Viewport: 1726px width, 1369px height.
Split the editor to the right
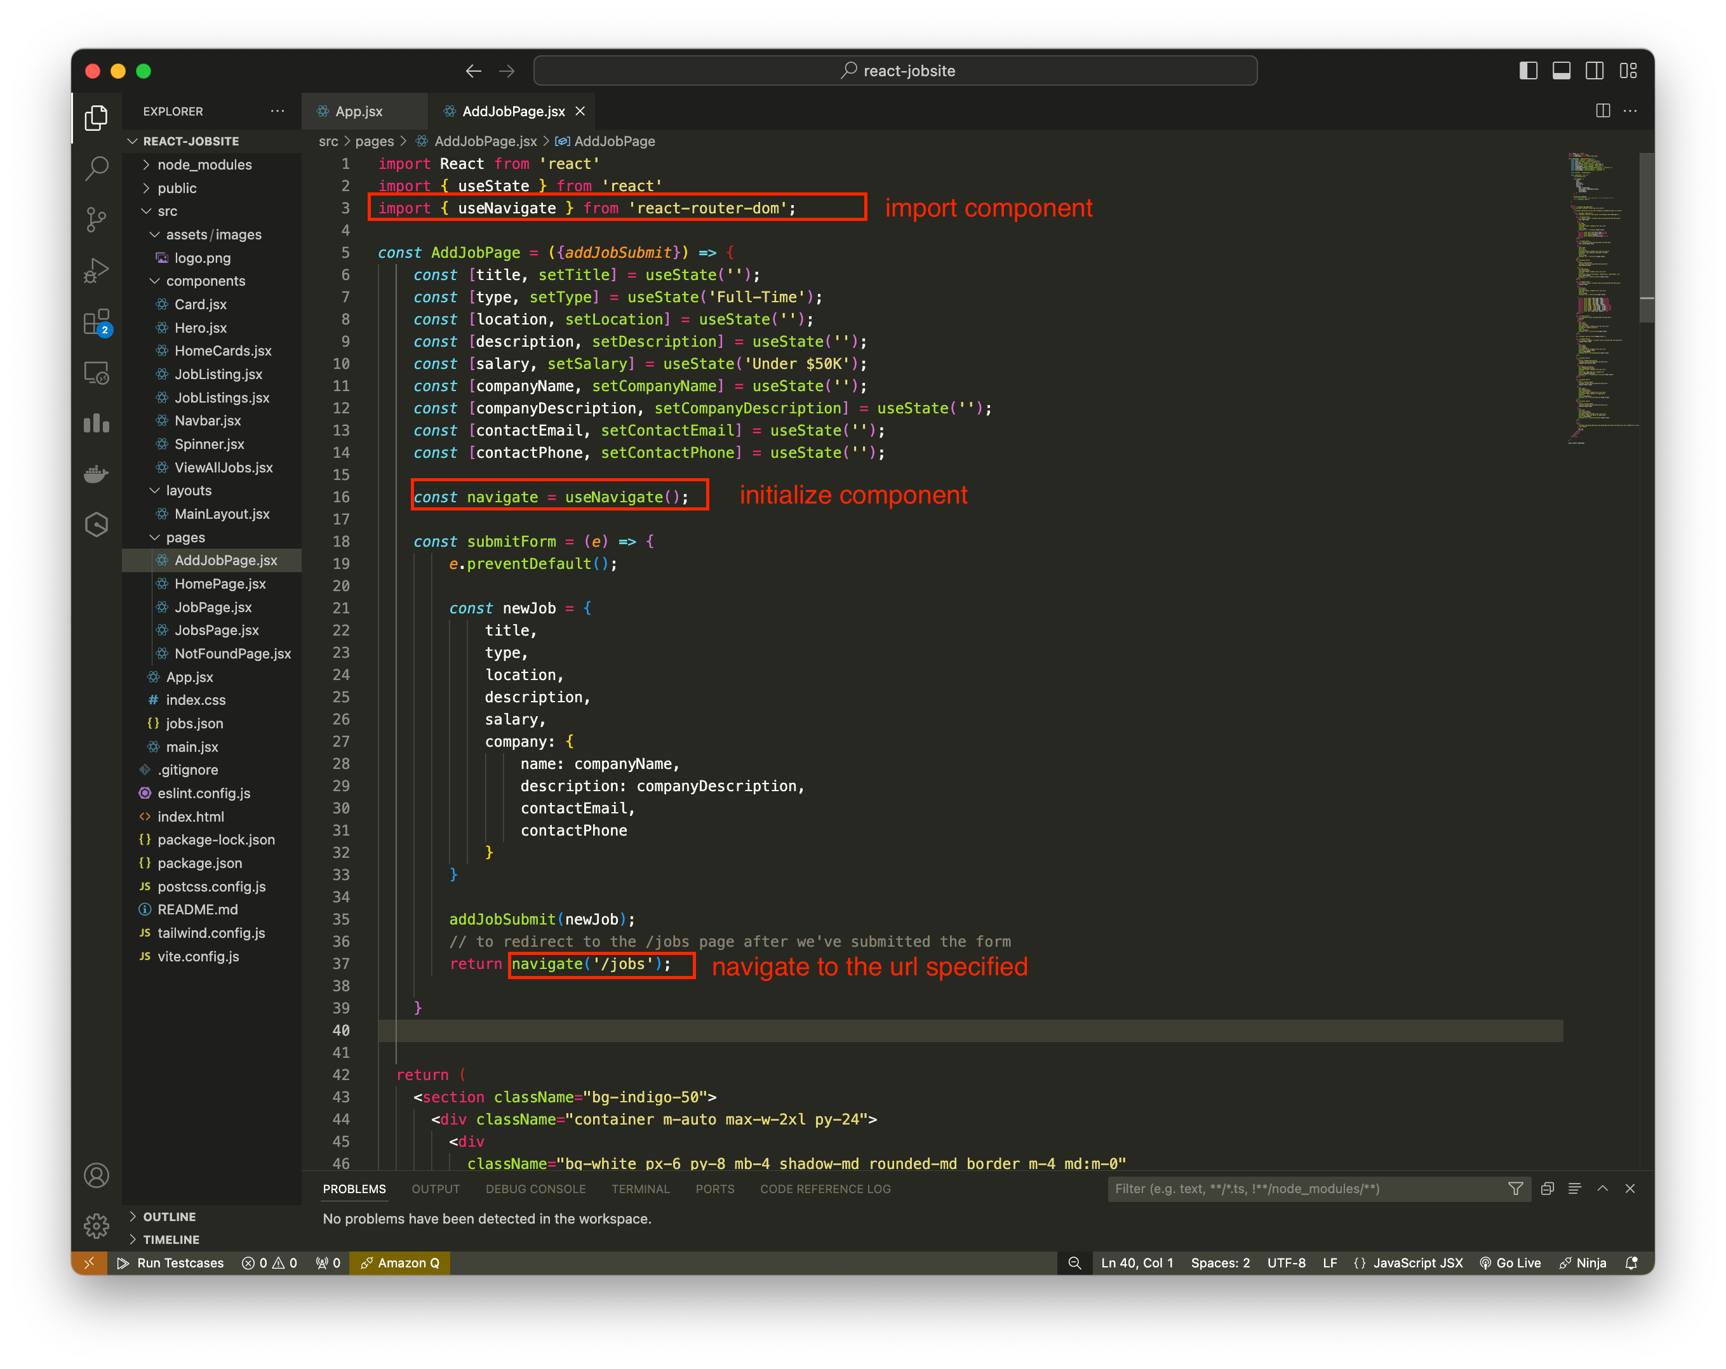(x=1603, y=110)
